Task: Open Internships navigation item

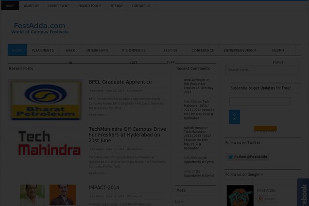Action: [x=97, y=50]
